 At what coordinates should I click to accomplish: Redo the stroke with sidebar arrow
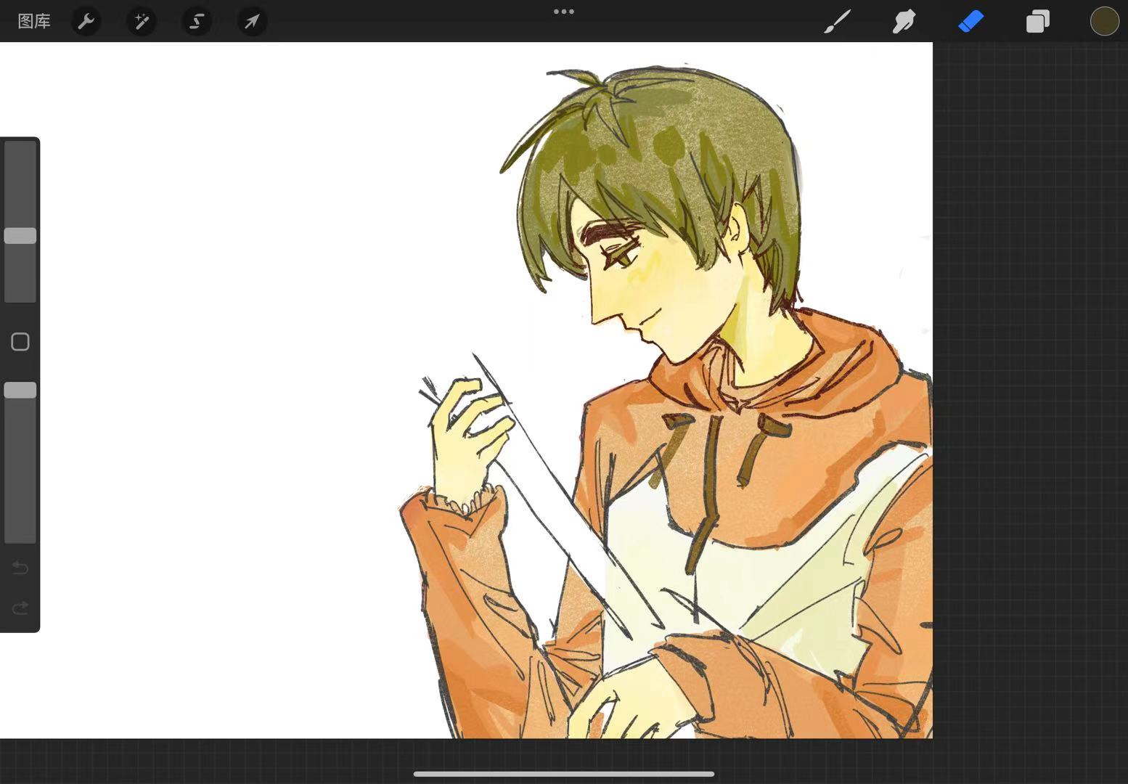point(20,608)
